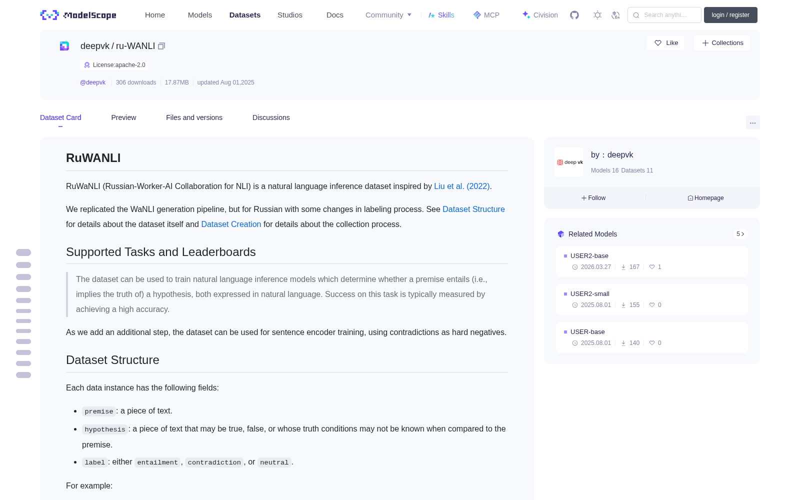Click Supported Tasks and Leaderboards heading

click(x=161, y=252)
